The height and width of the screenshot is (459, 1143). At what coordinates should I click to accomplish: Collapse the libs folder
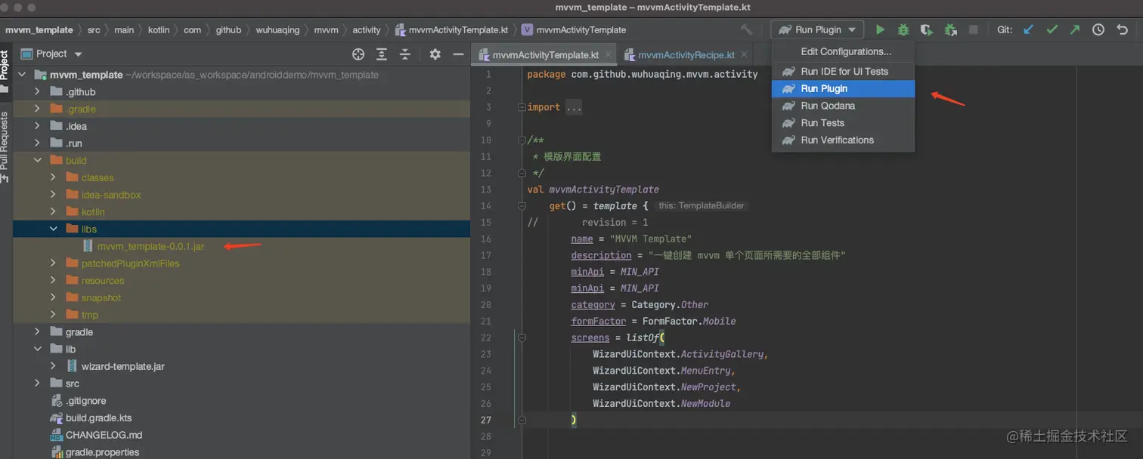pos(53,229)
